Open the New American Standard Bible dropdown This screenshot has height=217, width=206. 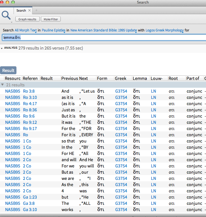[x=104, y=30]
